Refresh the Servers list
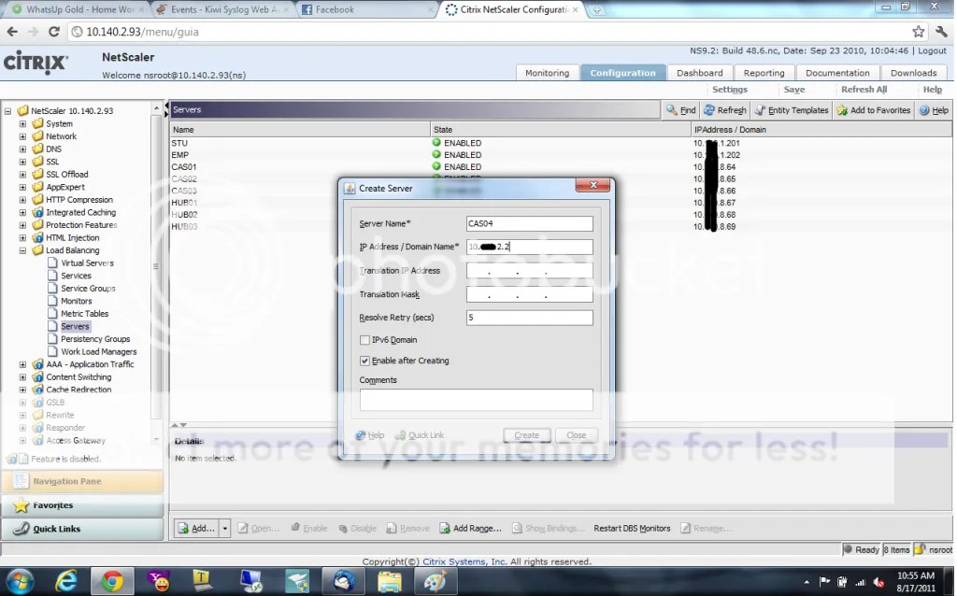This screenshot has width=957, height=596. (x=724, y=109)
